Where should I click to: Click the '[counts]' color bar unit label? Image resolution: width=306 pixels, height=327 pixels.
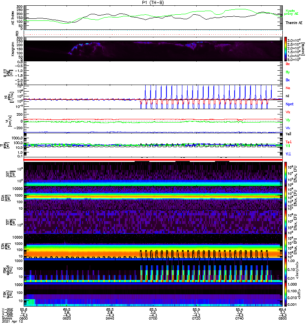tap(303, 49)
